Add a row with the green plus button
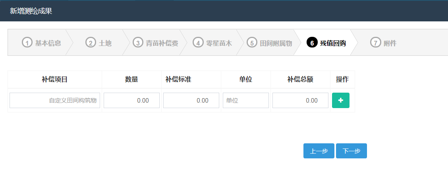 tap(341, 100)
